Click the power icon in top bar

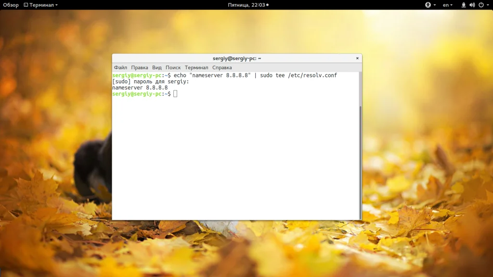pos(480,5)
